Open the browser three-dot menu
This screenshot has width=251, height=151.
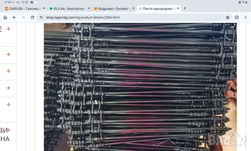pos(246,17)
